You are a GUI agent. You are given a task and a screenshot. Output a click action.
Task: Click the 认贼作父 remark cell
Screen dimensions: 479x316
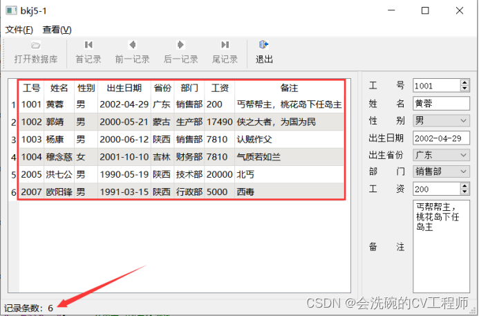tap(290, 140)
